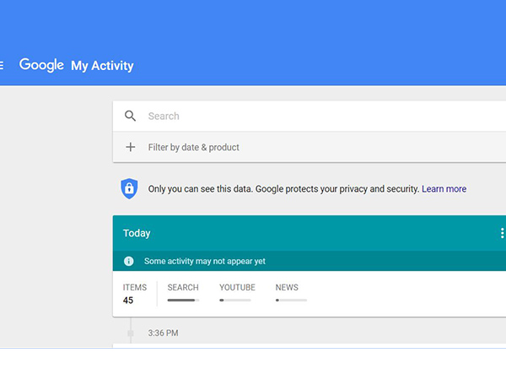The width and height of the screenshot is (506, 380).
Task: Click the My Activity title
Action: coord(102,66)
